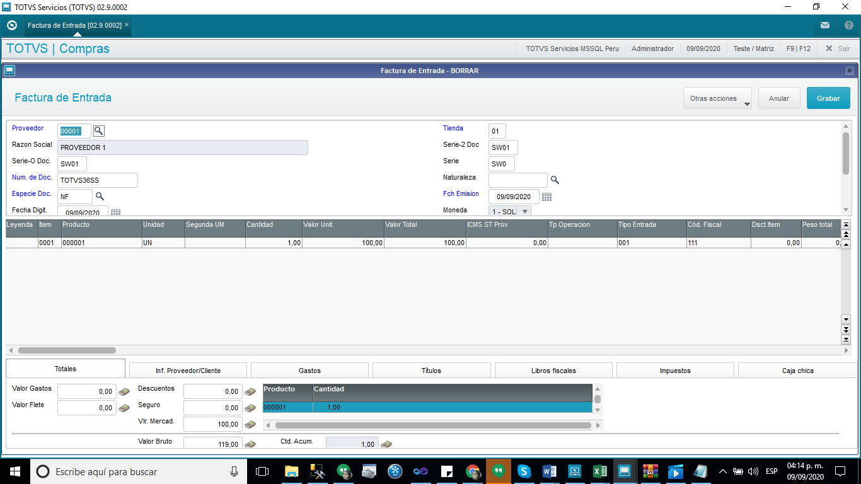Open the Naturaleza lookup magnifier
This screenshot has height=484, width=861.
click(x=555, y=180)
